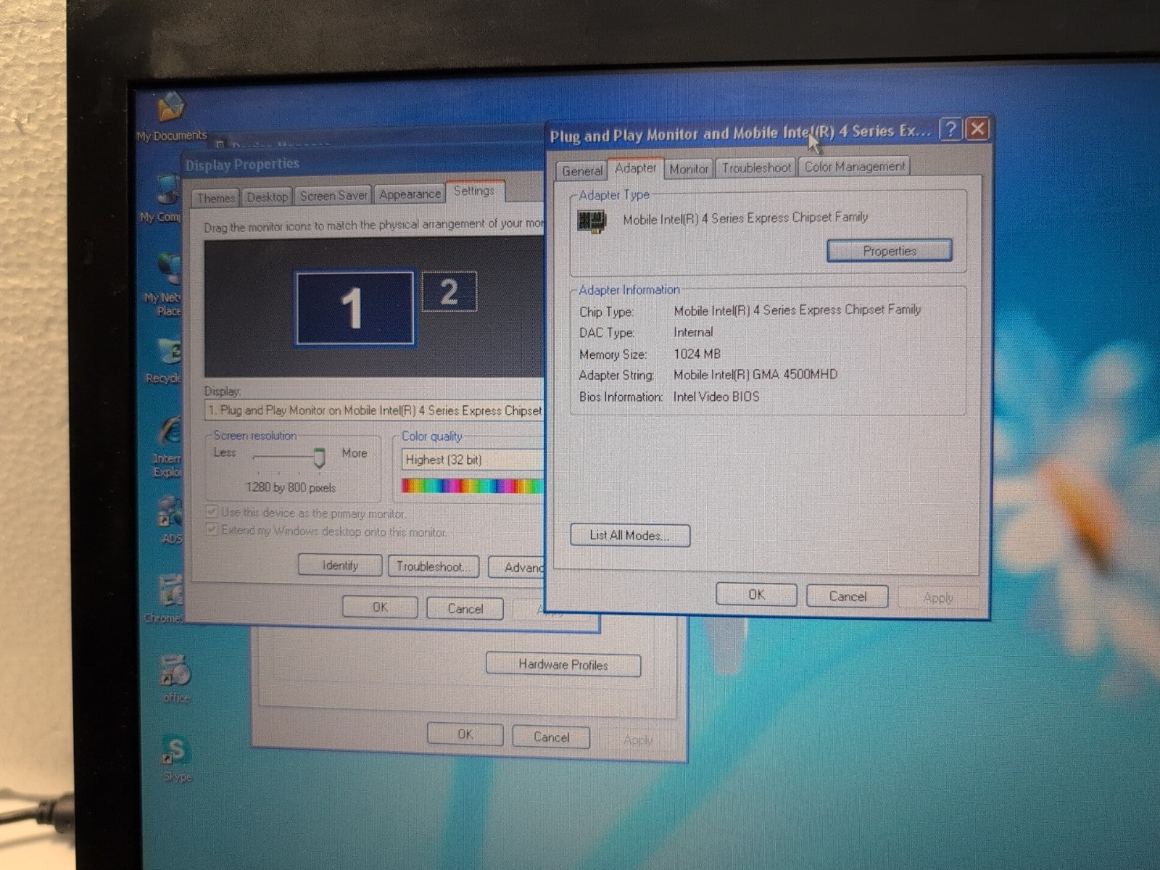Image resolution: width=1160 pixels, height=870 pixels.
Task: Click the help question mark button in title bar
Action: [950, 130]
